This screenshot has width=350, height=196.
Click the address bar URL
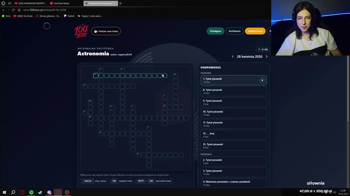tap(45, 10)
